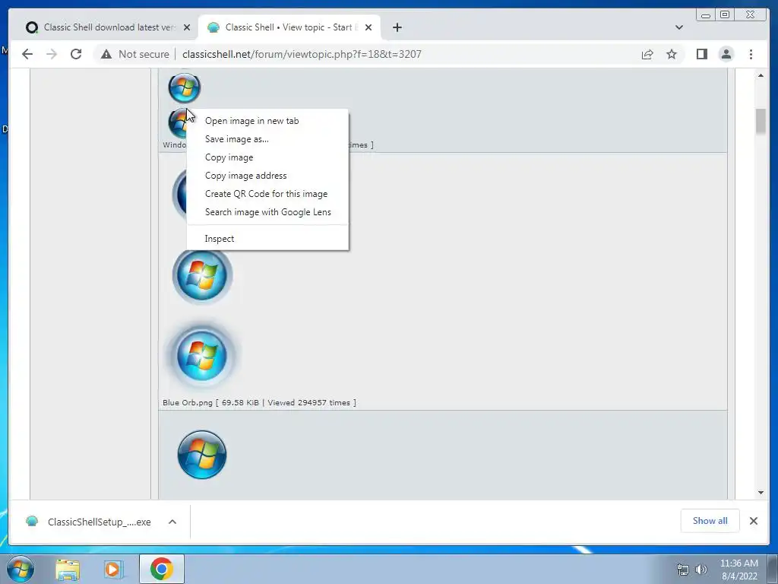The image size is (778, 584).
Task: Share this page using the share icon
Action: [x=647, y=54]
